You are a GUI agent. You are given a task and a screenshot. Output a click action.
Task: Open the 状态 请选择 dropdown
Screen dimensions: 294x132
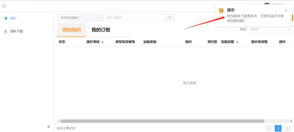pos(270,29)
